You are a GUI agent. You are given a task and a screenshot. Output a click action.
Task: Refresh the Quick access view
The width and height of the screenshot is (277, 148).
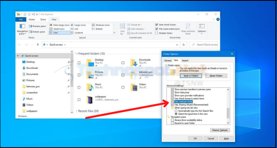point(184,44)
